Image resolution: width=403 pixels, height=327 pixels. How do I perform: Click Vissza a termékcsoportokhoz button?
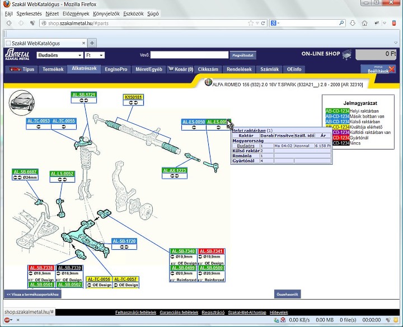(32, 295)
